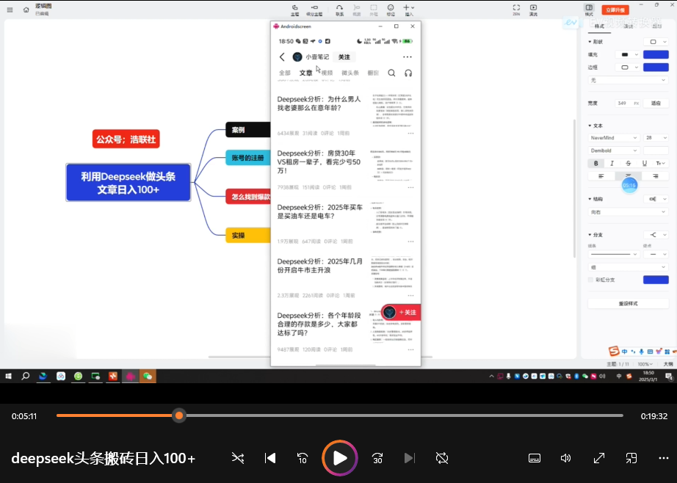Toggle repeat mode in the player
The width and height of the screenshot is (677, 483).
(442, 458)
